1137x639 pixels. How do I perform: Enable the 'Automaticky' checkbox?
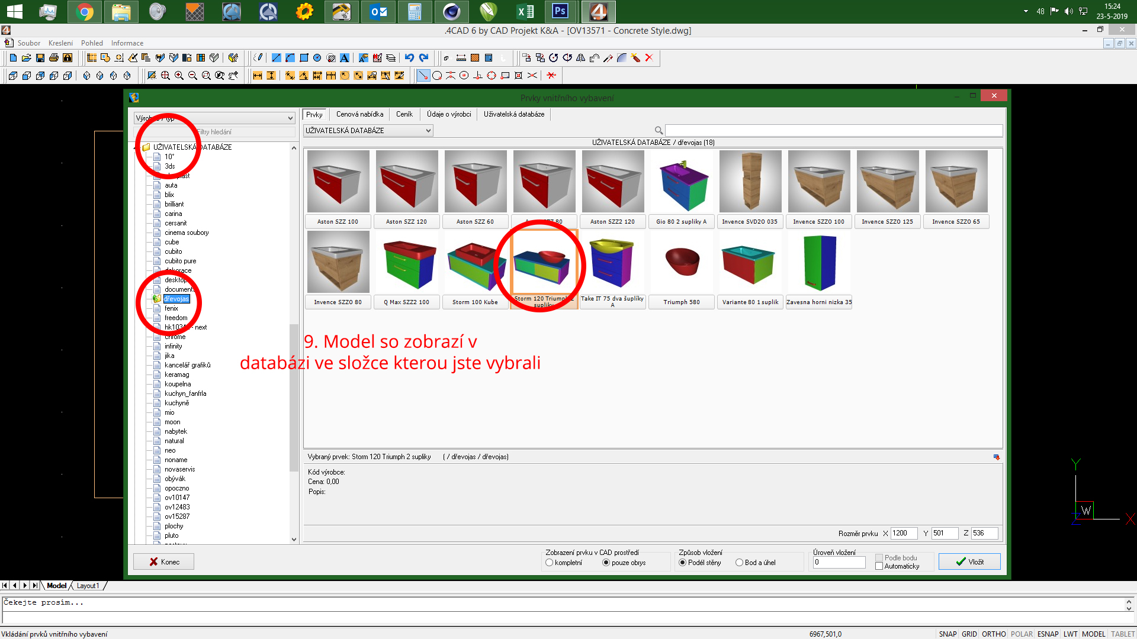(879, 566)
